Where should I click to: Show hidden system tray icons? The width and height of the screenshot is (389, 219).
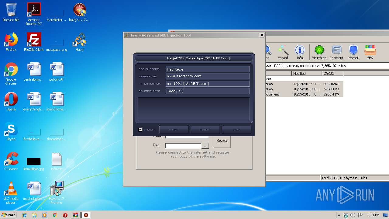click(x=339, y=215)
